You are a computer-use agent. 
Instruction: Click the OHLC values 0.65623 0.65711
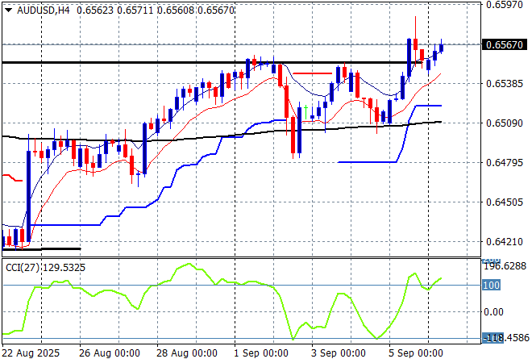115,10
